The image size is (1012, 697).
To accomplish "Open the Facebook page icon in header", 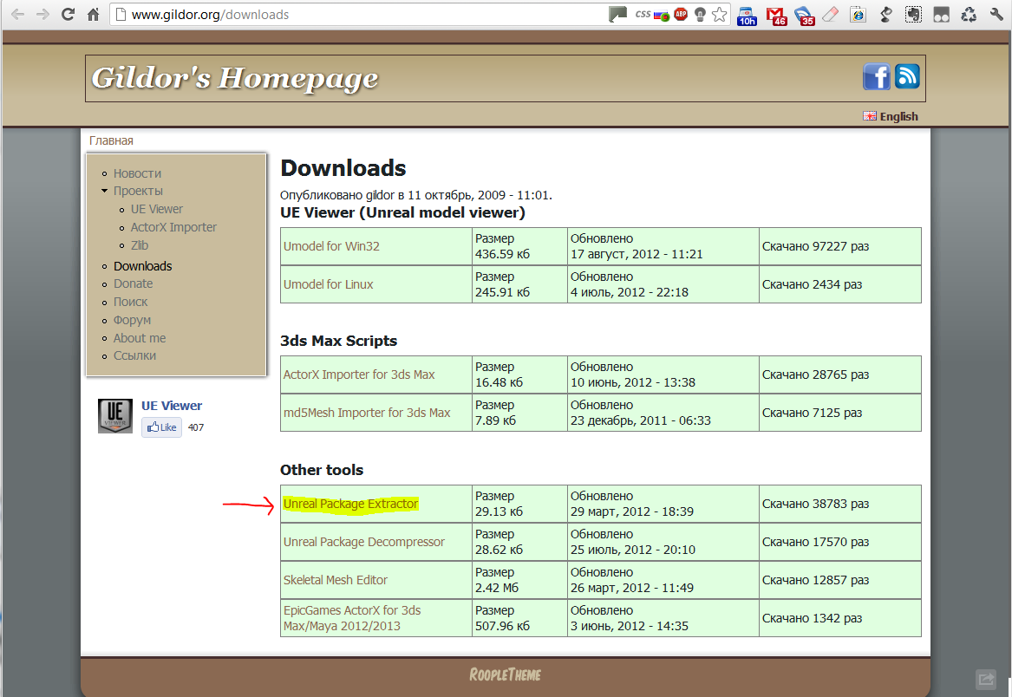I will (x=877, y=77).
